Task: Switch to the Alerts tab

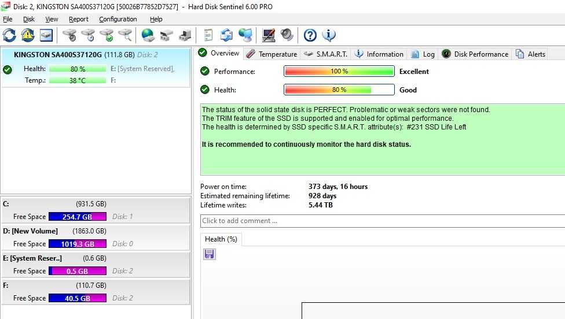Action: tap(530, 54)
